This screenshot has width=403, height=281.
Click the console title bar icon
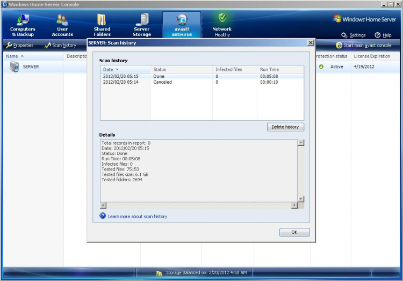(4, 4)
